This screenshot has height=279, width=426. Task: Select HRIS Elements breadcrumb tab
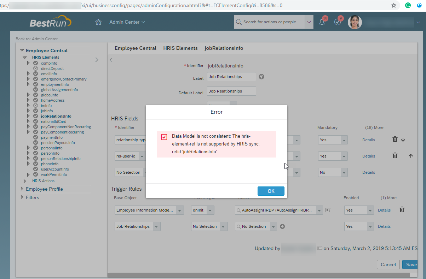pyautogui.click(x=180, y=48)
